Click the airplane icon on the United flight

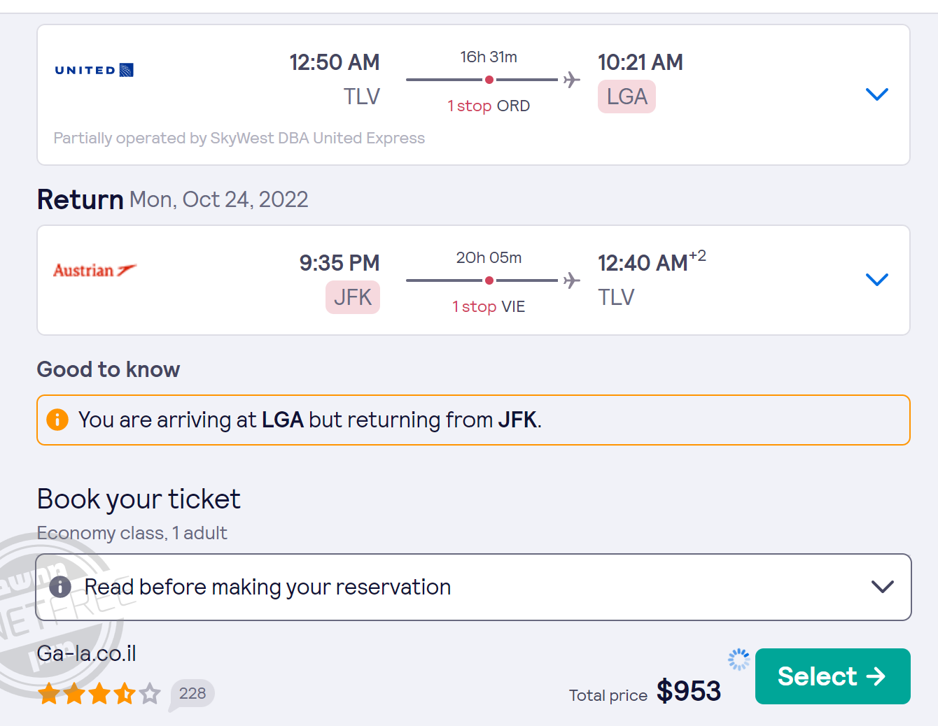point(572,80)
